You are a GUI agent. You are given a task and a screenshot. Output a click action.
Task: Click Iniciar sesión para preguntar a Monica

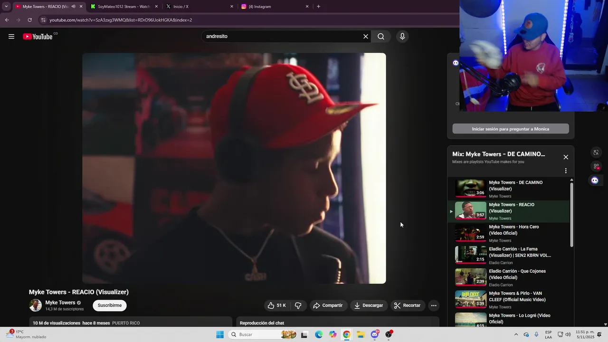511,129
